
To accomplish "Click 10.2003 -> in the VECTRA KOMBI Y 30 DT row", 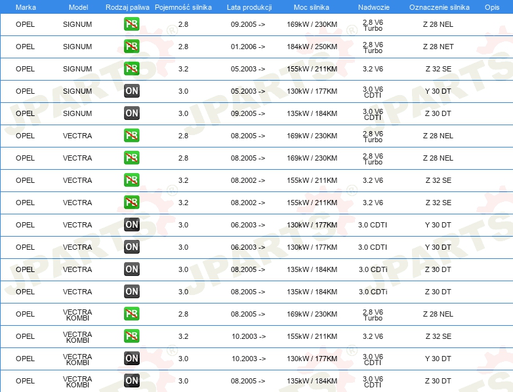I will (249, 359).
